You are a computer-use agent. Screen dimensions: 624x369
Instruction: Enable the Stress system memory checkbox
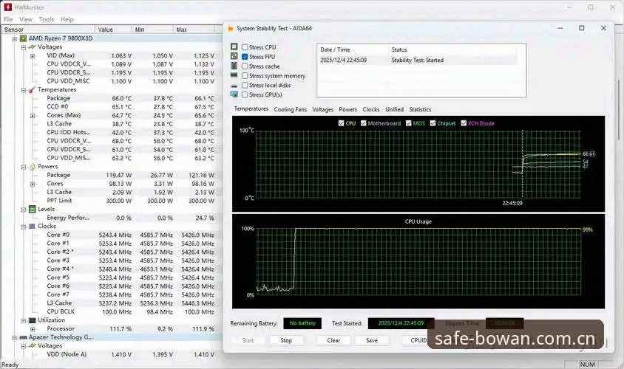click(245, 75)
